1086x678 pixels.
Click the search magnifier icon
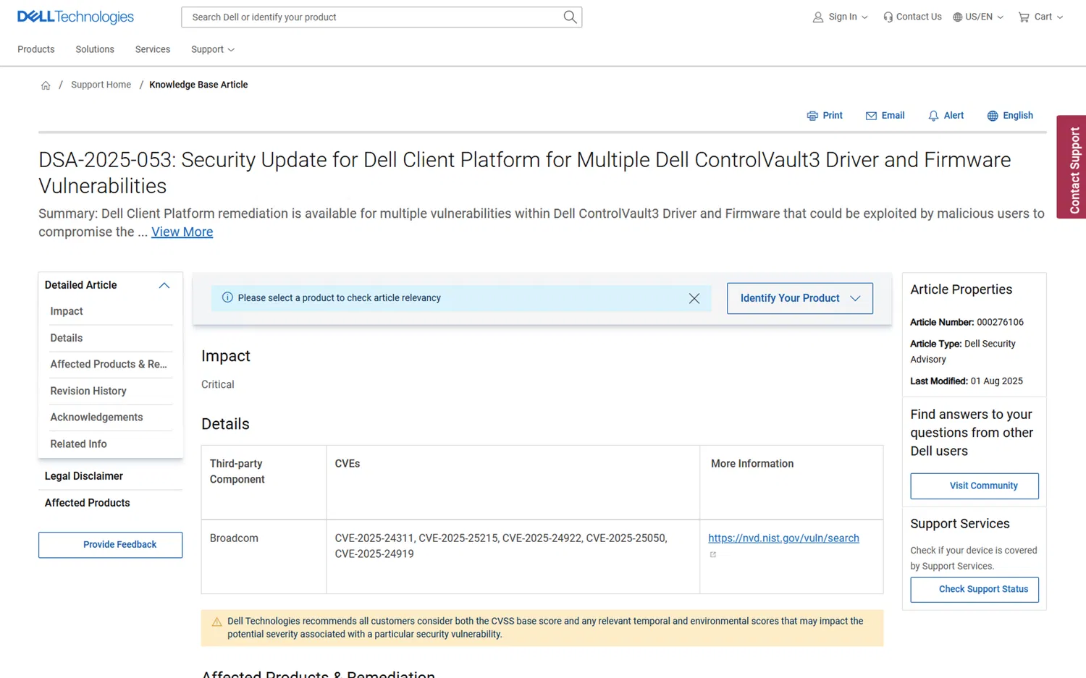tap(570, 17)
